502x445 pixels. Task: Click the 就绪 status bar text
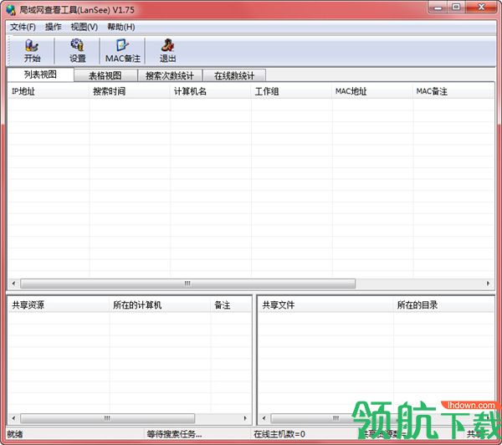click(15, 434)
